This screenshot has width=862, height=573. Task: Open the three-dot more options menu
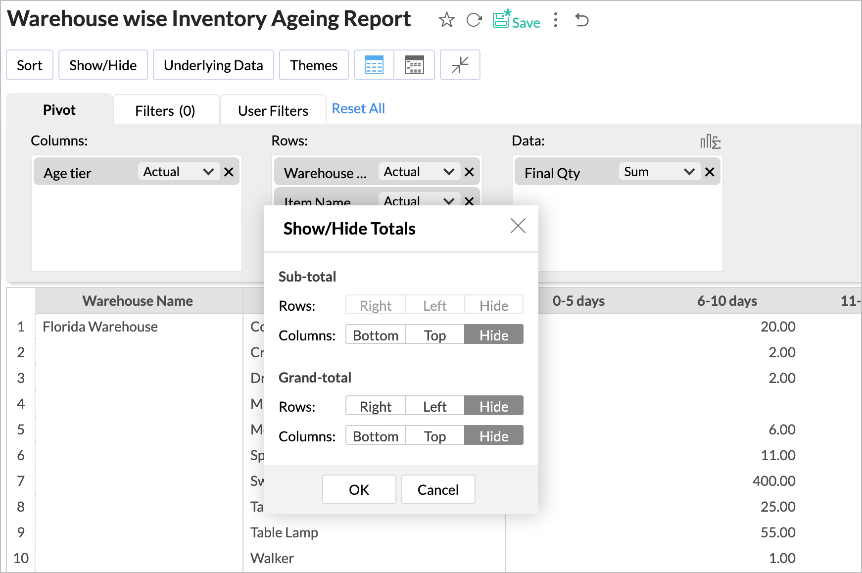coord(556,20)
